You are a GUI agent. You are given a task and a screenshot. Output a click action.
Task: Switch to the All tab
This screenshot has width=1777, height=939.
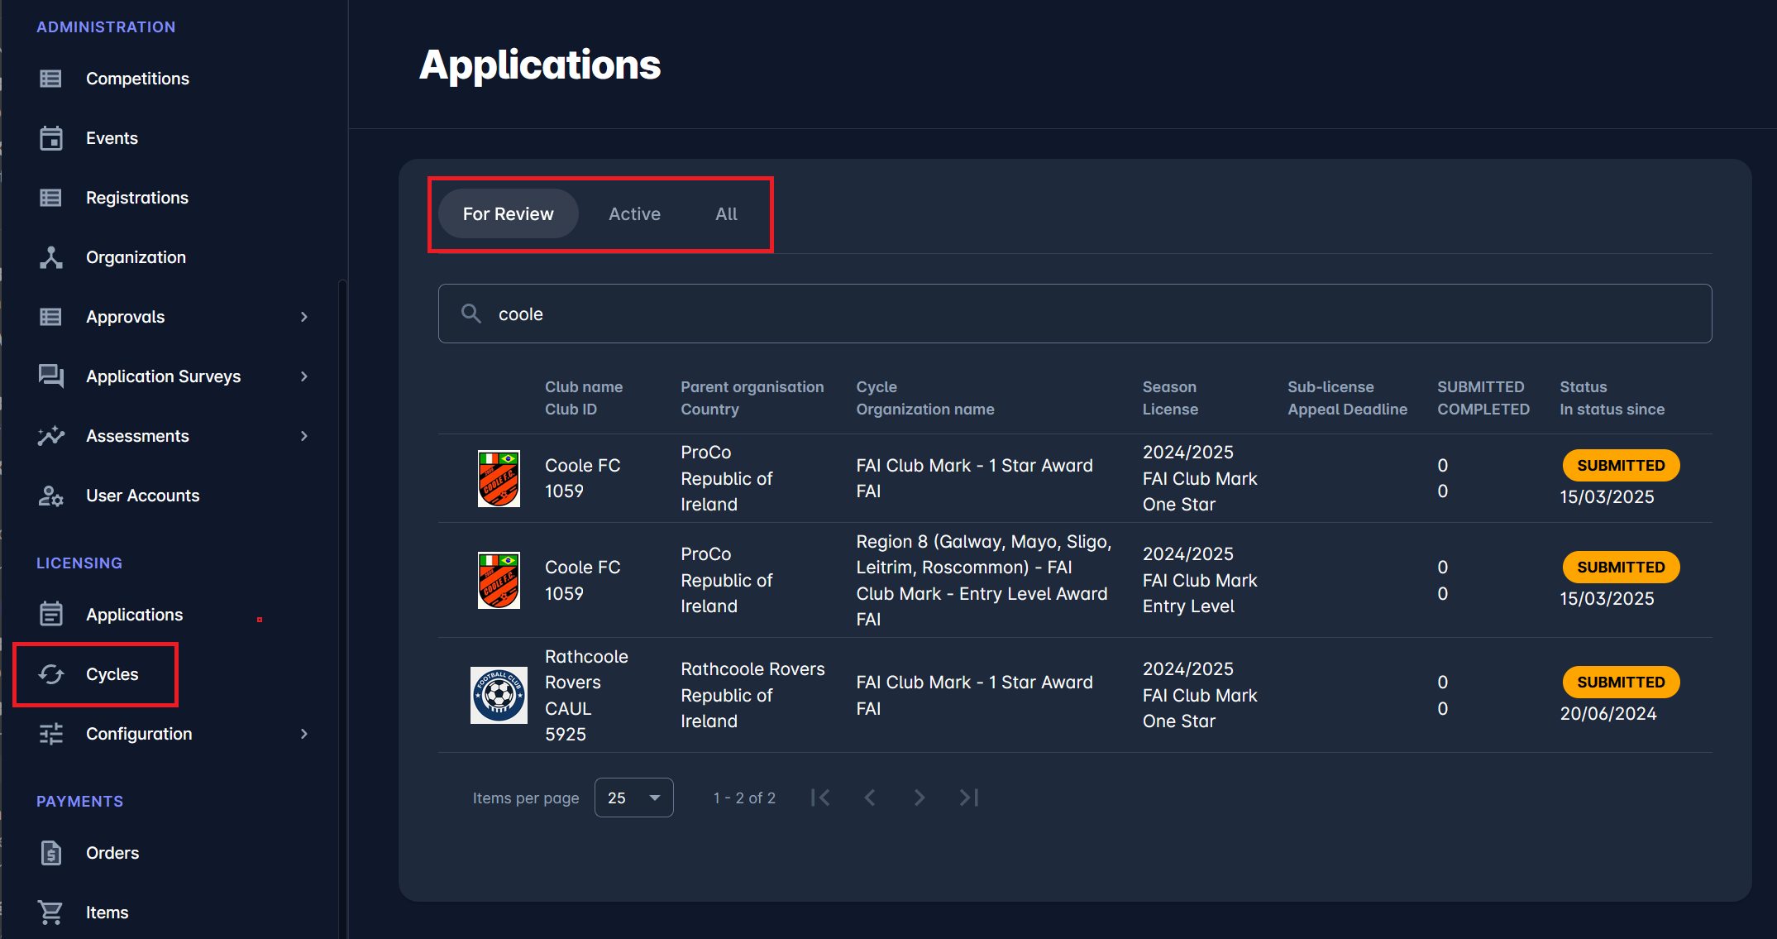click(x=726, y=214)
